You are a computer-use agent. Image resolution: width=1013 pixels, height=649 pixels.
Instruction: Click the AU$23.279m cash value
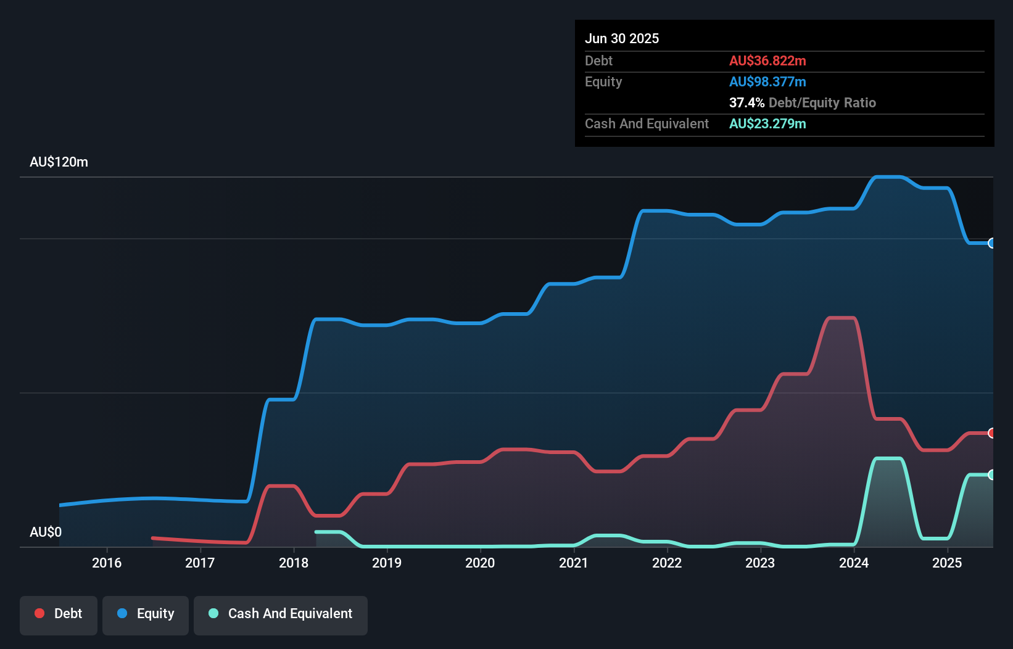point(767,123)
